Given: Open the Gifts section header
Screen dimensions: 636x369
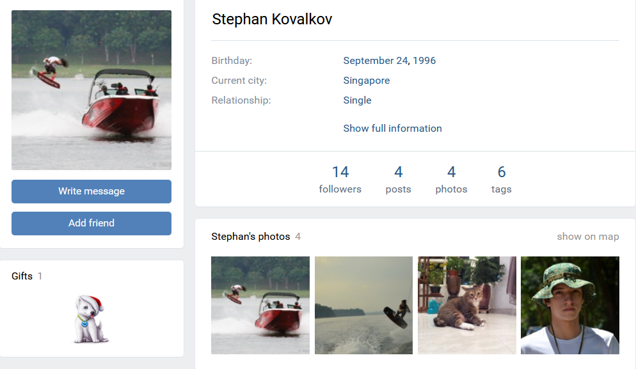Looking at the screenshot, I should point(22,276).
